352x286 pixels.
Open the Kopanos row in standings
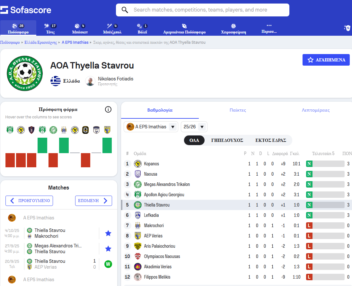pyautogui.click(x=237, y=164)
